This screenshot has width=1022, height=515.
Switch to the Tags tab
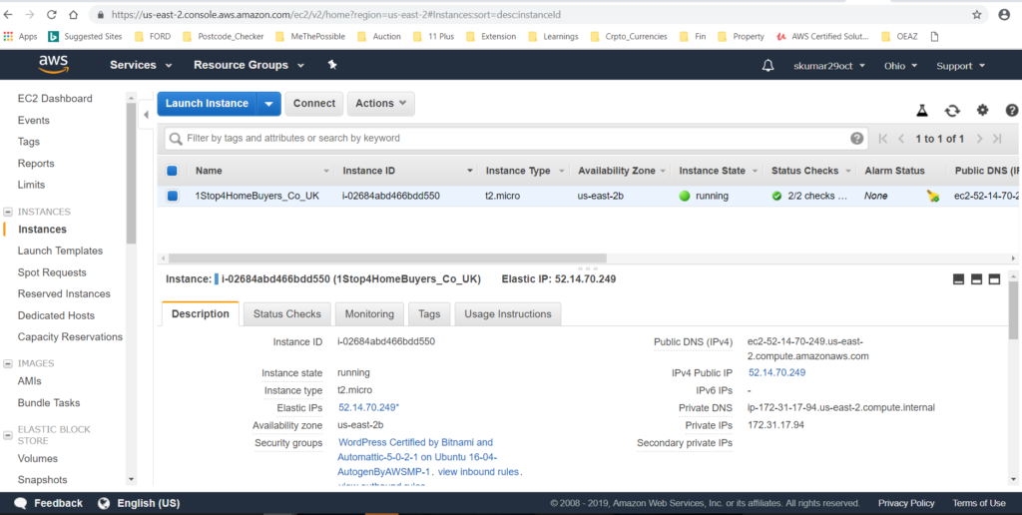(429, 313)
